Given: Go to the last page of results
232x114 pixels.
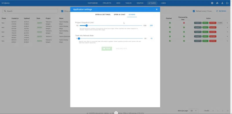Looking at the screenshot, I should tap(227, 111).
